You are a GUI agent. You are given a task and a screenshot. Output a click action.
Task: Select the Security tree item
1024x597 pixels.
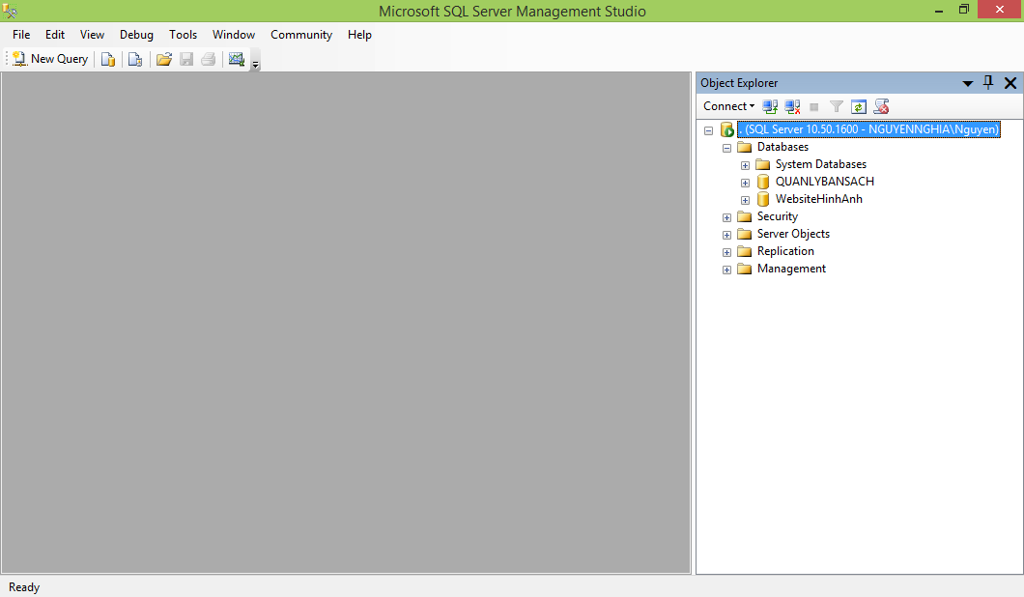point(777,216)
